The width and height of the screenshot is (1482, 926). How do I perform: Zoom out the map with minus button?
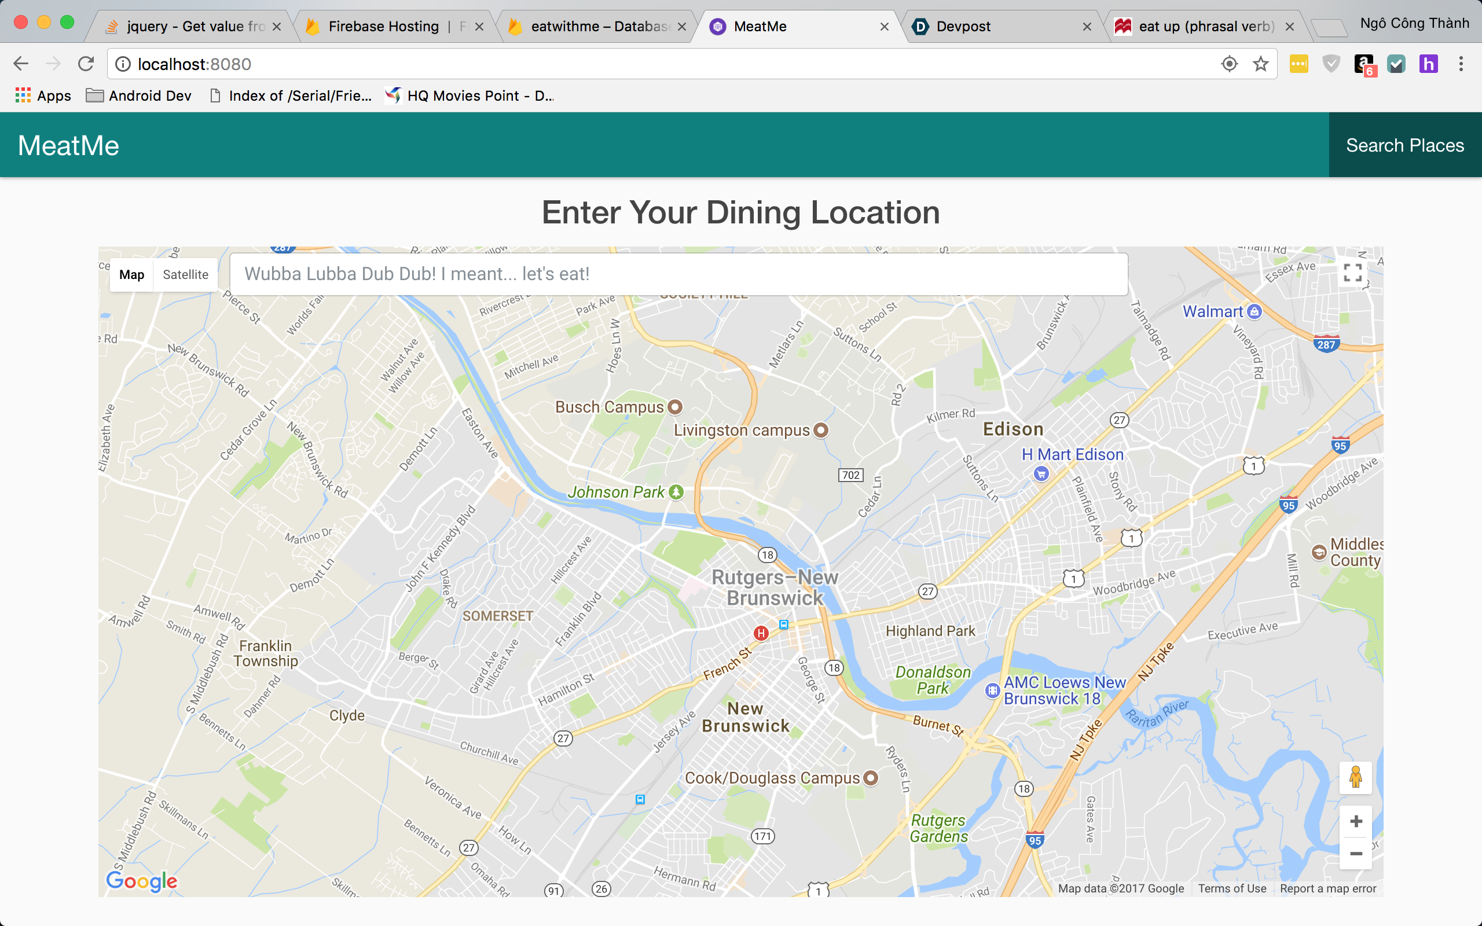[1356, 854]
